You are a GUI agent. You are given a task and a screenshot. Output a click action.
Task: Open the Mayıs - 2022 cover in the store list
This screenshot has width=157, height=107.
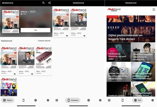pyautogui.click(x=9, y=58)
